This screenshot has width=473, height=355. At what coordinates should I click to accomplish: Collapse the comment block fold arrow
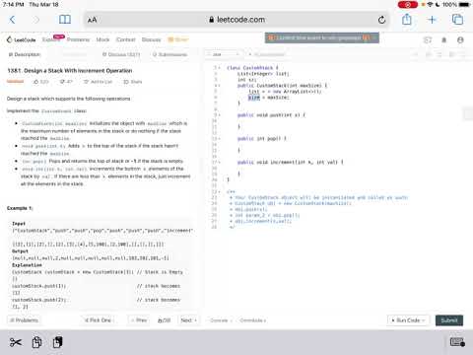219,191
